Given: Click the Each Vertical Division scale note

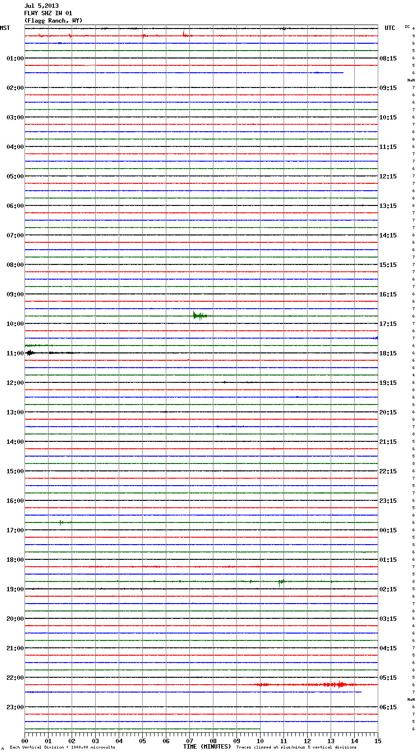Looking at the screenshot, I should tap(62, 748).
